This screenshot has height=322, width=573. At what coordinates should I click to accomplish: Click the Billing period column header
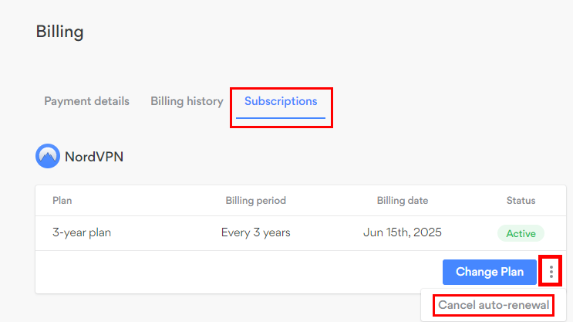click(x=255, y=201)
